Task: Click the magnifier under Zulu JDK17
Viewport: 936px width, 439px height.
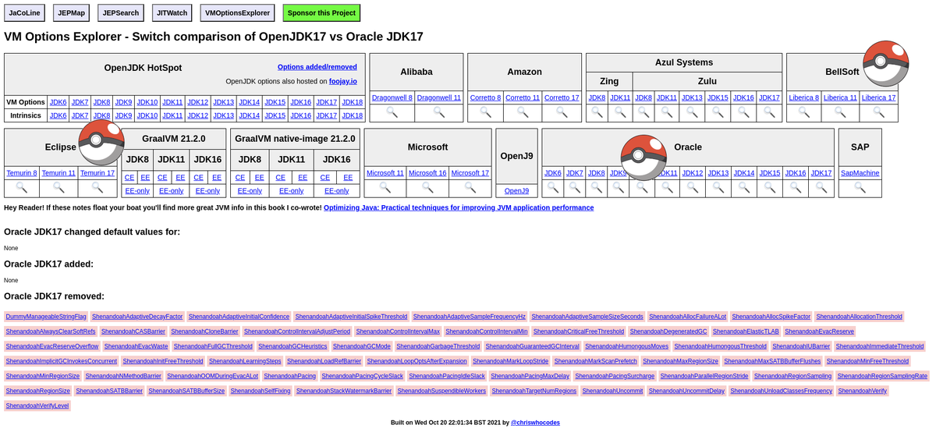Action: coord(769,113)
